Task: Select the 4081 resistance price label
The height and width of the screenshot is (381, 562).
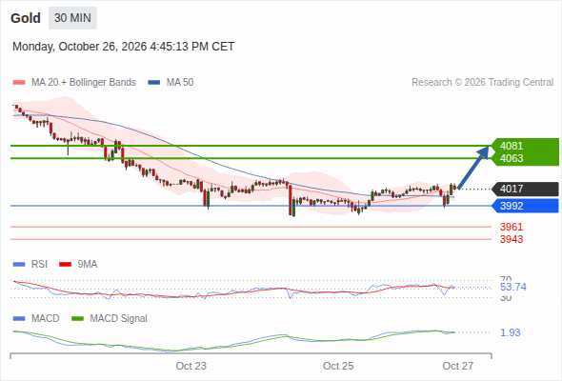Action: click(x=512, y=146)
